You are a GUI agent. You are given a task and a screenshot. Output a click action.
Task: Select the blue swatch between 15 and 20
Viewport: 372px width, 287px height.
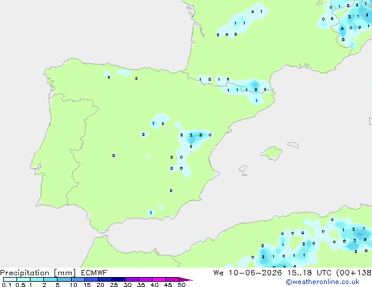click(x=91, y=279)
